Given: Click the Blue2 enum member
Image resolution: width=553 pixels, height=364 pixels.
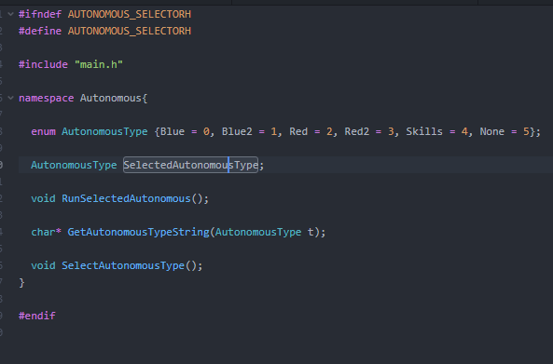Looking at the screenshot, I should point(237,131).
